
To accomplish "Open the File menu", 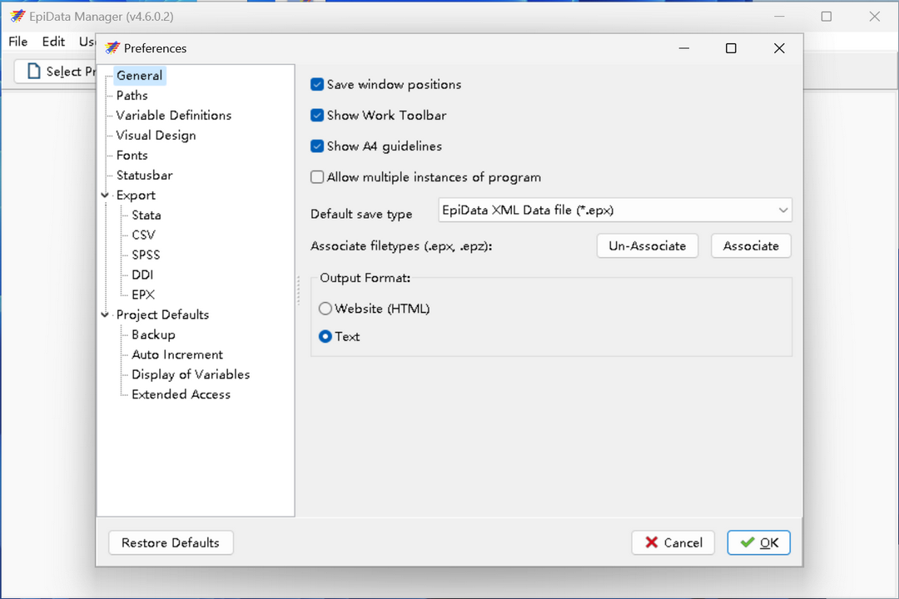I will tap(17, 42).
